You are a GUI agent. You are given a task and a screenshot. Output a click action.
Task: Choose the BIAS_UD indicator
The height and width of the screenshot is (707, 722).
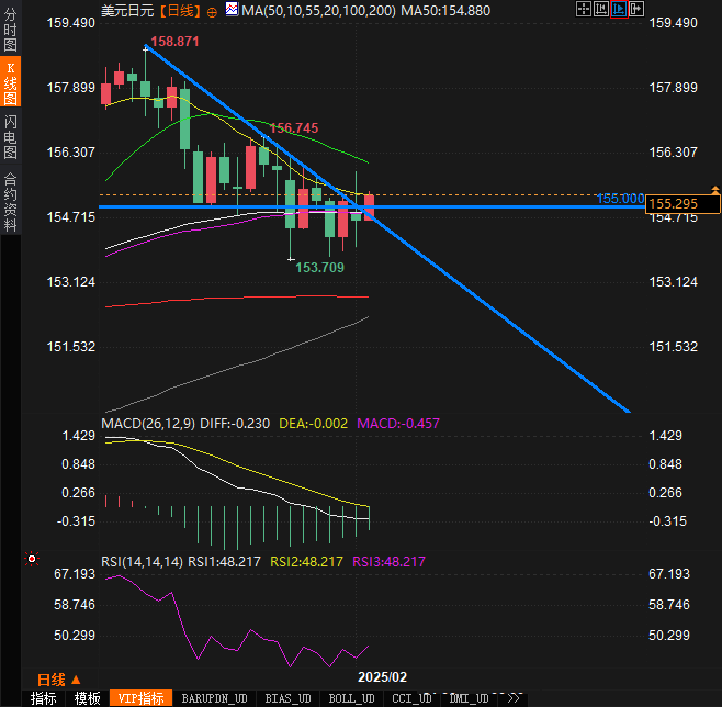tap(288, 698)
